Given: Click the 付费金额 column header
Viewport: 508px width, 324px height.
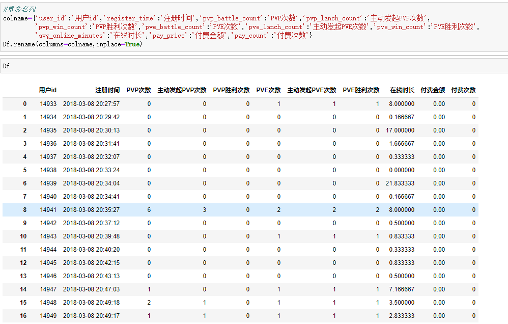Looking at the screenshot, I should (433, 90).
